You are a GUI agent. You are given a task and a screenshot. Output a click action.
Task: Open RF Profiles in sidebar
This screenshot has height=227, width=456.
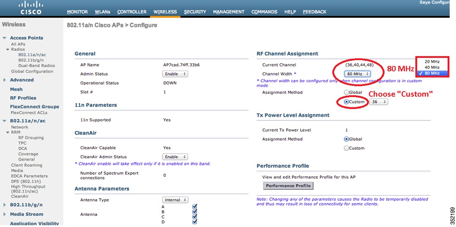(x=23, y=98)
